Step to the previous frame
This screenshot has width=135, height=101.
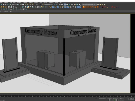tap(130, 98)
